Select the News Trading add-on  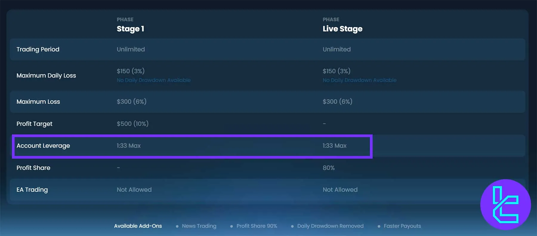tap(199, 226)
